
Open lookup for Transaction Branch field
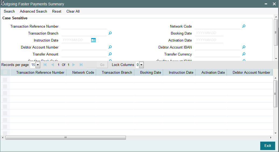click(x=110, y=33)
